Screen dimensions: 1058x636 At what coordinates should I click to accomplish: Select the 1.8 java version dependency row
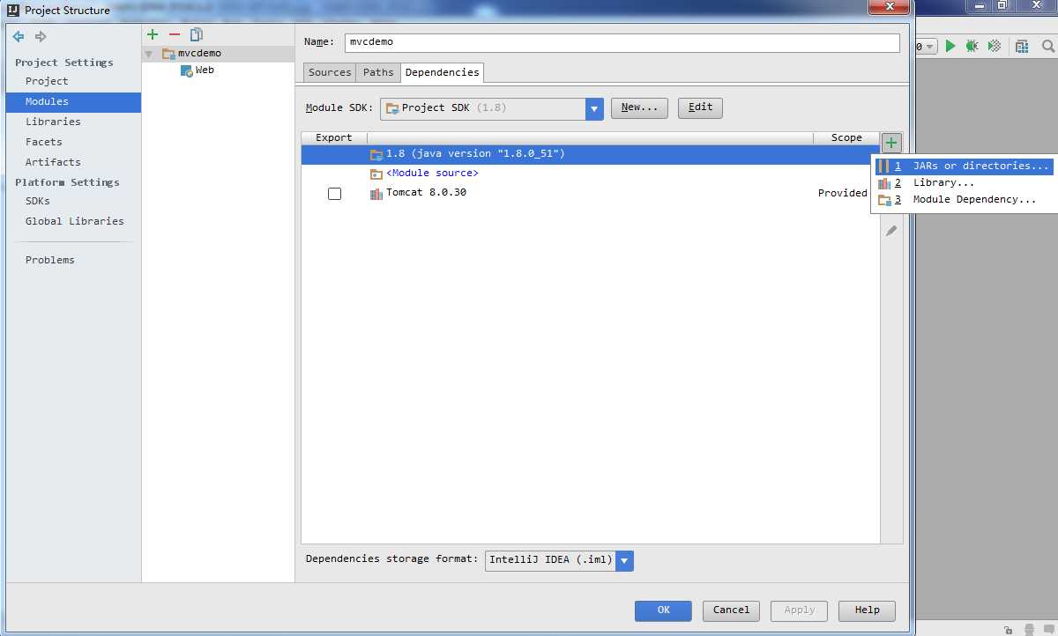591,154
